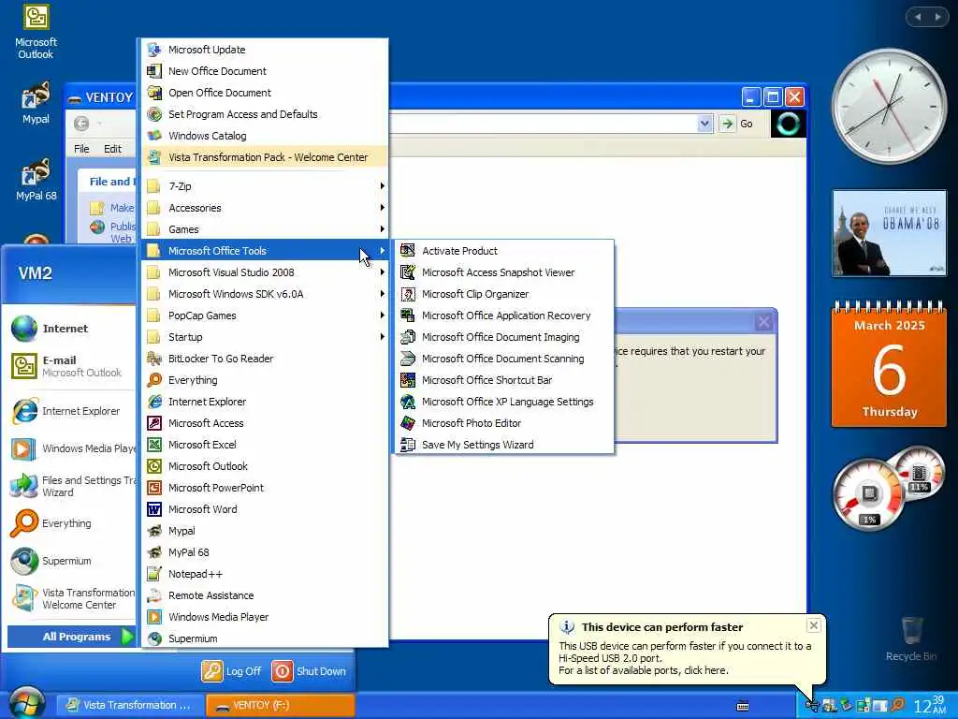The height and width of the screenshot is (719, 958).
Task: Open Files and Settings Transfer Wizard
Action: (71, 486)
